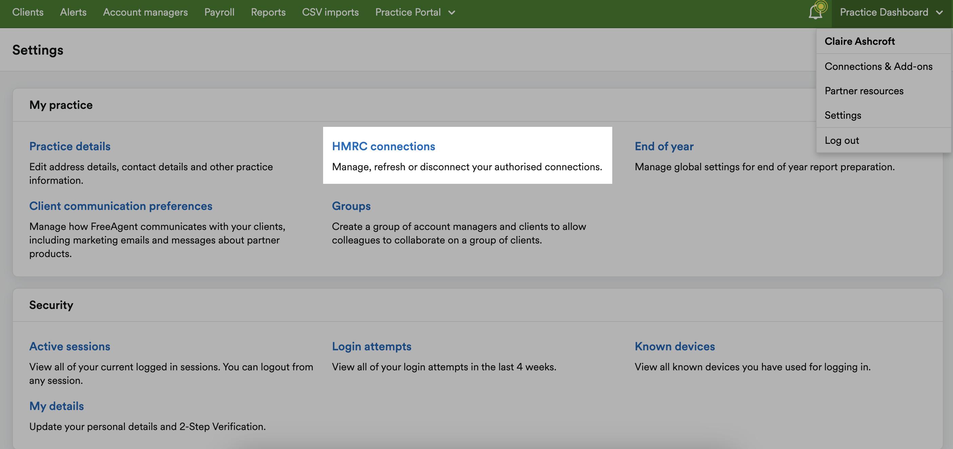Viewport: 953px width, 449px height.
Task: View Reports from the navigation bar
Action: pyautogui.click(x=268, y=12)
